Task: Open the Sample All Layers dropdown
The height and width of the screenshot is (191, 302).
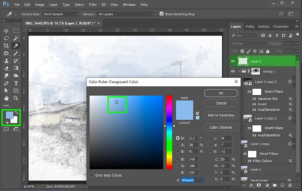Action: pos(125,14)
